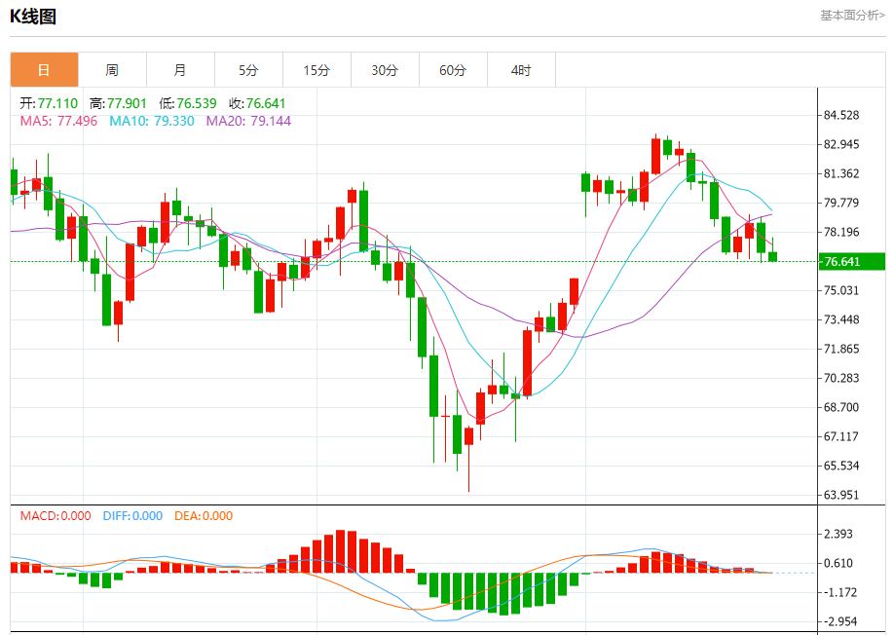Click the MA5: 77.496 legend
894x635 pixels.
coord(58,121)
